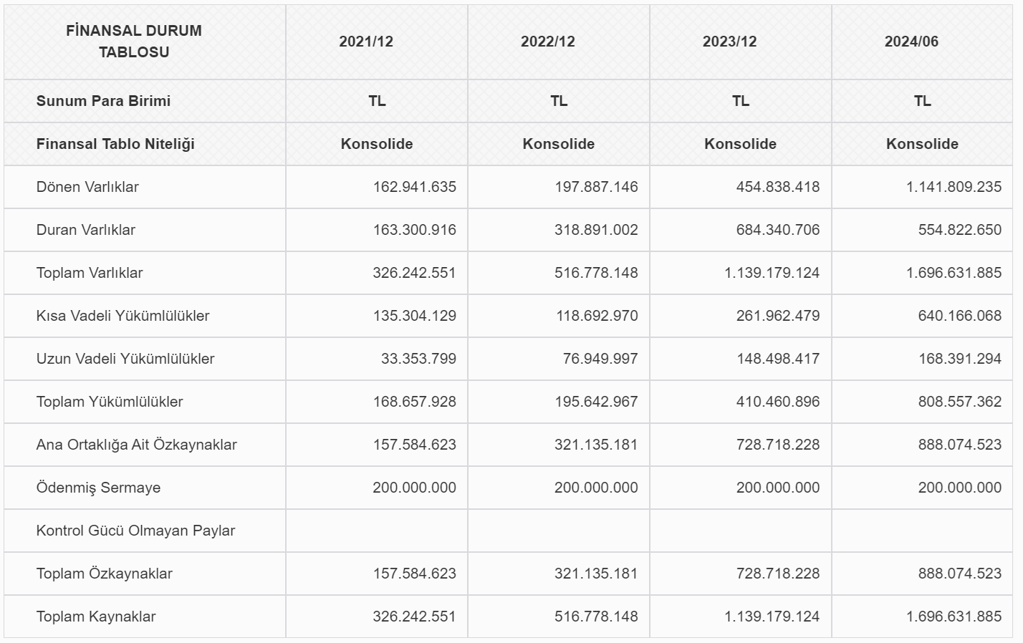Click the 2021/12 column header
The width and height of the screenshot is (1023, 643).
tap(366, 42)
